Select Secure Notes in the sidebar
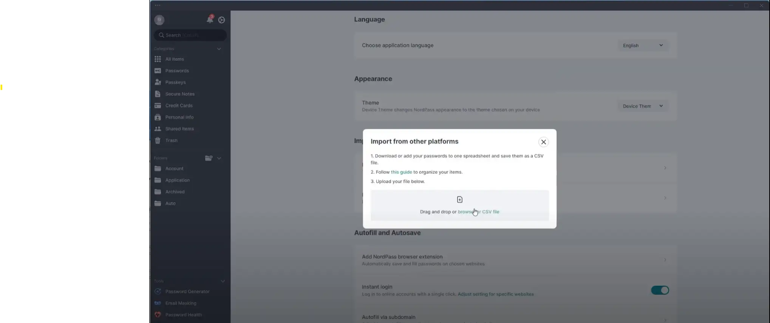The image size is (770, 323). tap(180, 94)
